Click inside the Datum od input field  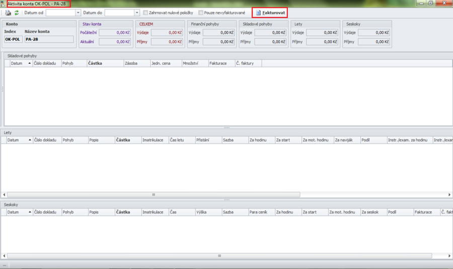[60, 13]
